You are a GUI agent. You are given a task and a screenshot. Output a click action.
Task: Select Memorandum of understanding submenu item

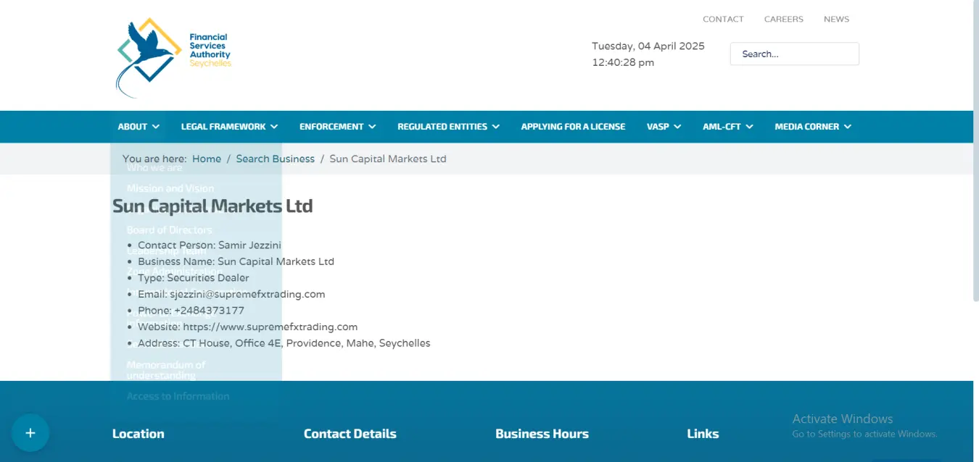pos(166,370)
